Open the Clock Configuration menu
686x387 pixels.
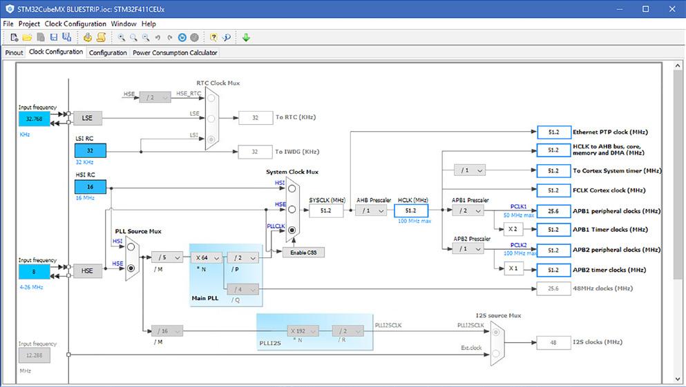(75, 23)
